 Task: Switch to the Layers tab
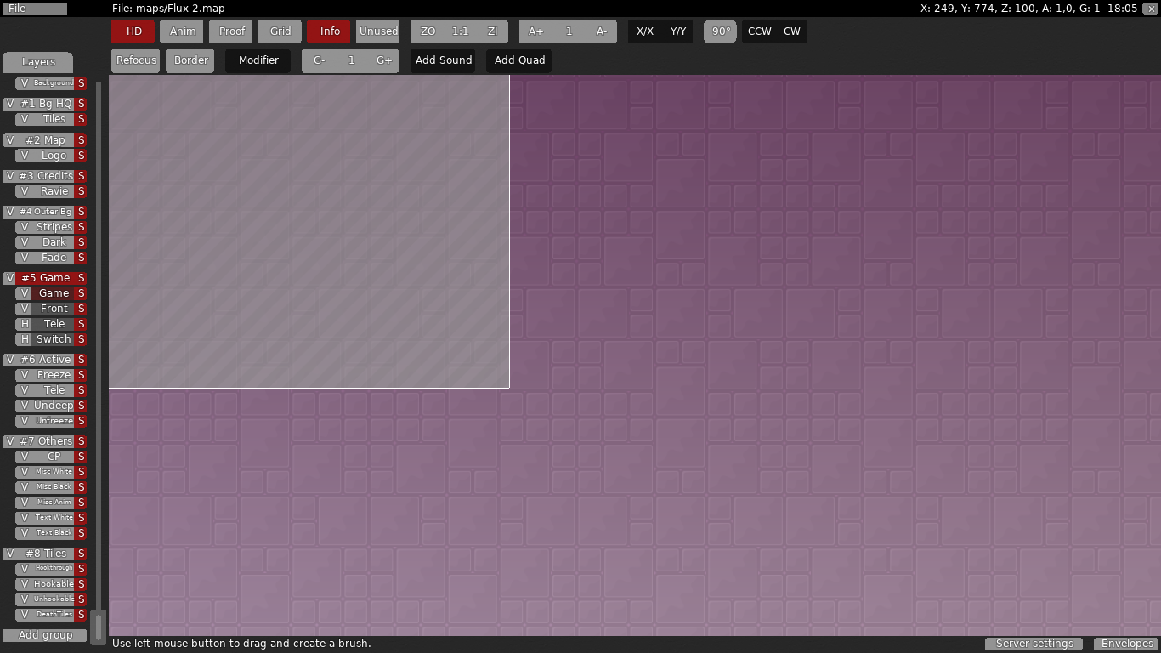38,62
